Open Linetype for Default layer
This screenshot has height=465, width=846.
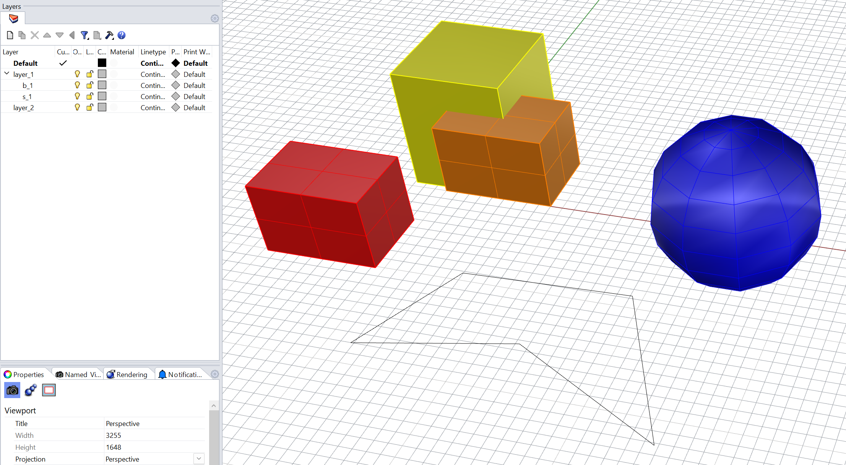[x=152, y=63]
